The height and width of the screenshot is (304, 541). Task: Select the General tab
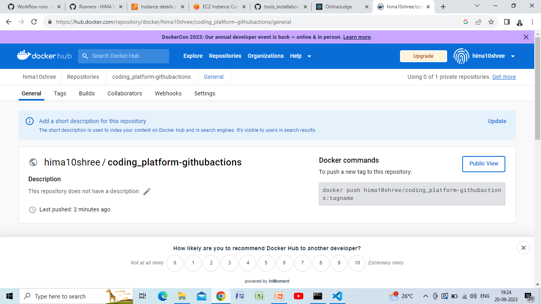point(31,93)
